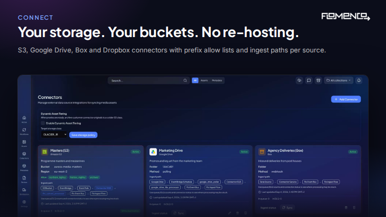Viewport: 386px width, 217px height.
Task: Click the Marketing Drive card title
Action: tap(171, 150)
